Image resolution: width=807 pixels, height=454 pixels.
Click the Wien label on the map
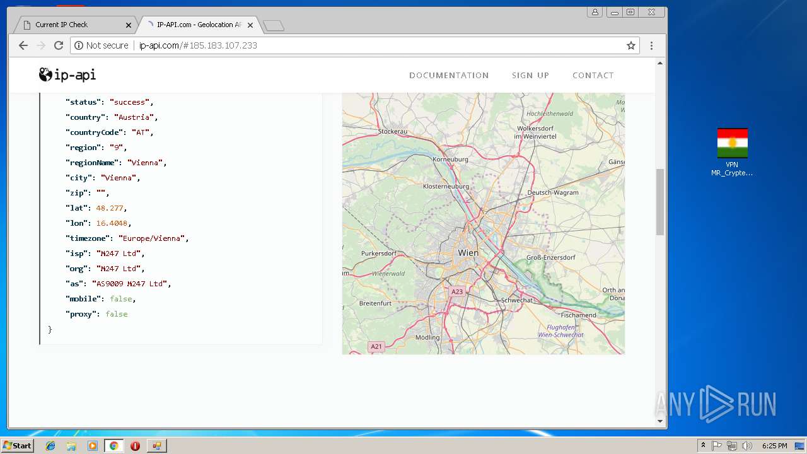pos(468,252)
